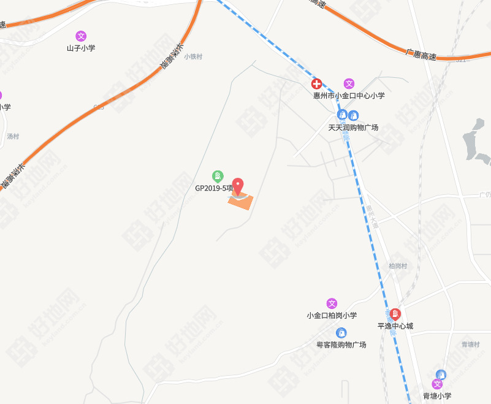Click the 惠州市小金口中心小学 purple school icon
This screenshot has height=404, width=491.
[349, 84]
